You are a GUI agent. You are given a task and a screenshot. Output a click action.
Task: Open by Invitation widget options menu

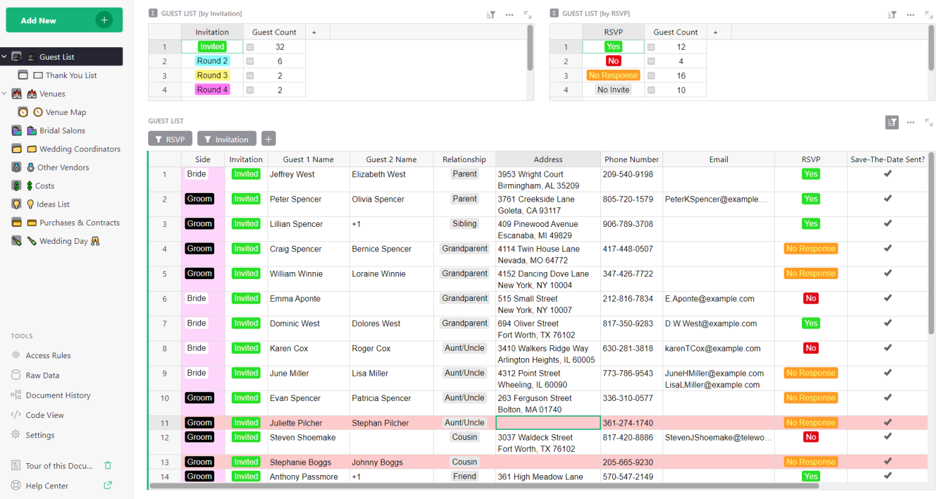509,14
